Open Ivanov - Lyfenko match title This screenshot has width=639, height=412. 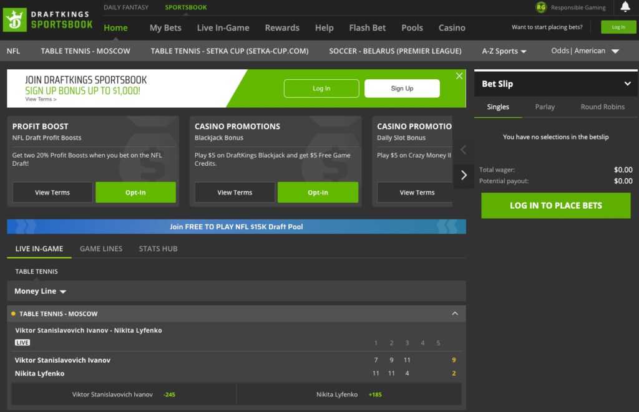click(89, 330)
